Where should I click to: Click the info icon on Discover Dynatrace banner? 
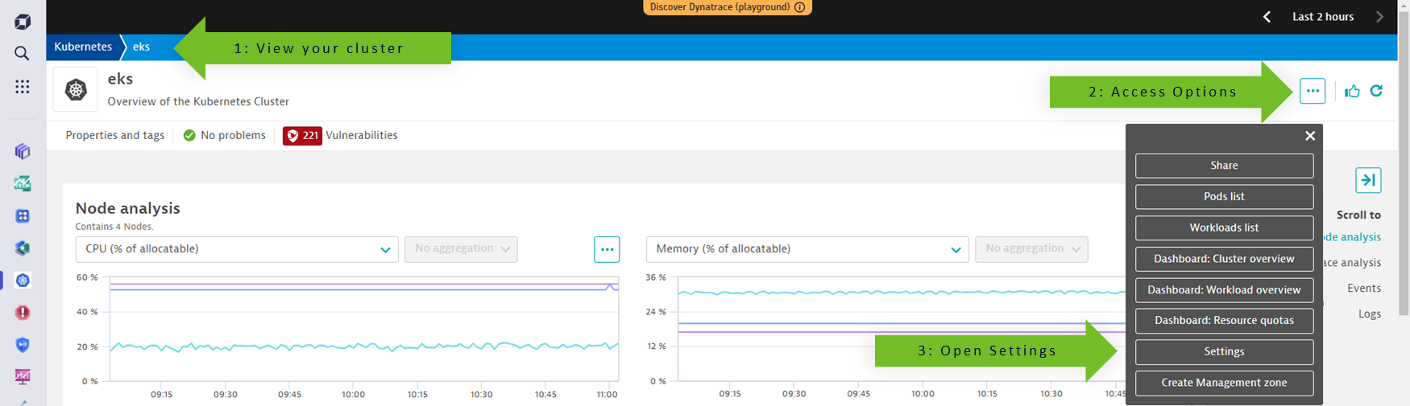(799, 7)
